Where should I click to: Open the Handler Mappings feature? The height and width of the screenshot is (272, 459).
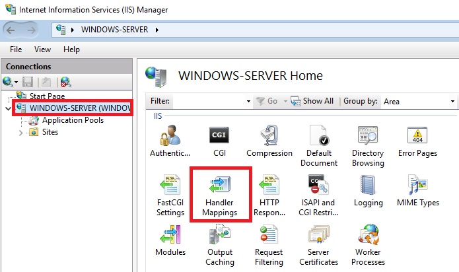tap(219, 195)
